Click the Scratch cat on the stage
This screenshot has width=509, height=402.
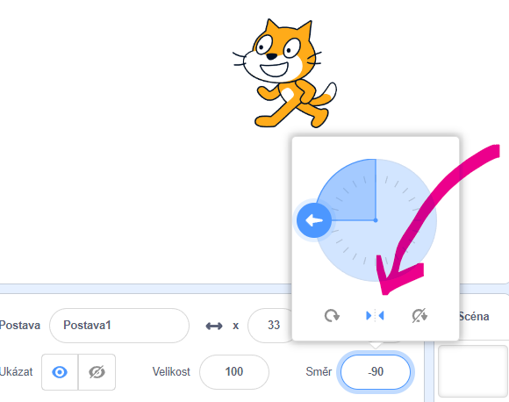click(x=284, y=74)
